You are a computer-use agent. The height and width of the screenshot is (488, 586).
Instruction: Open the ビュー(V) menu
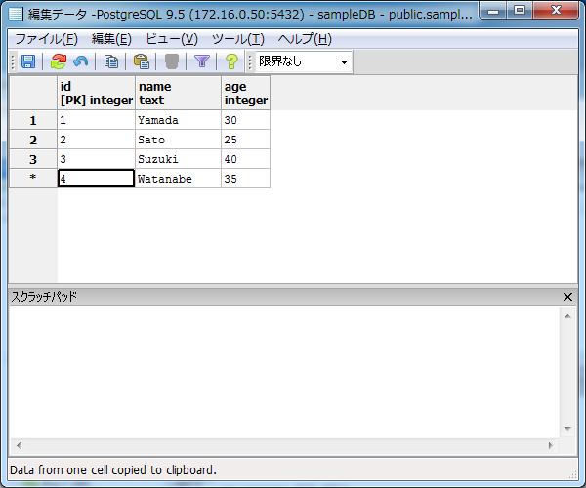(x=172, y=39)
